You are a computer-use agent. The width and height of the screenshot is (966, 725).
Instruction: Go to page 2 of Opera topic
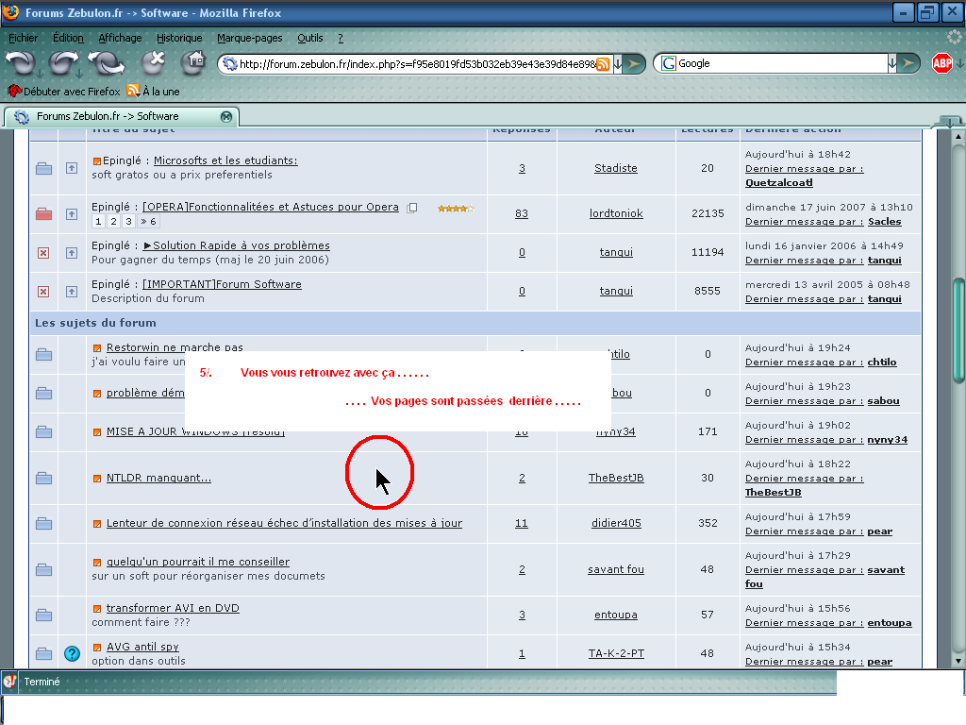(113, 222)
